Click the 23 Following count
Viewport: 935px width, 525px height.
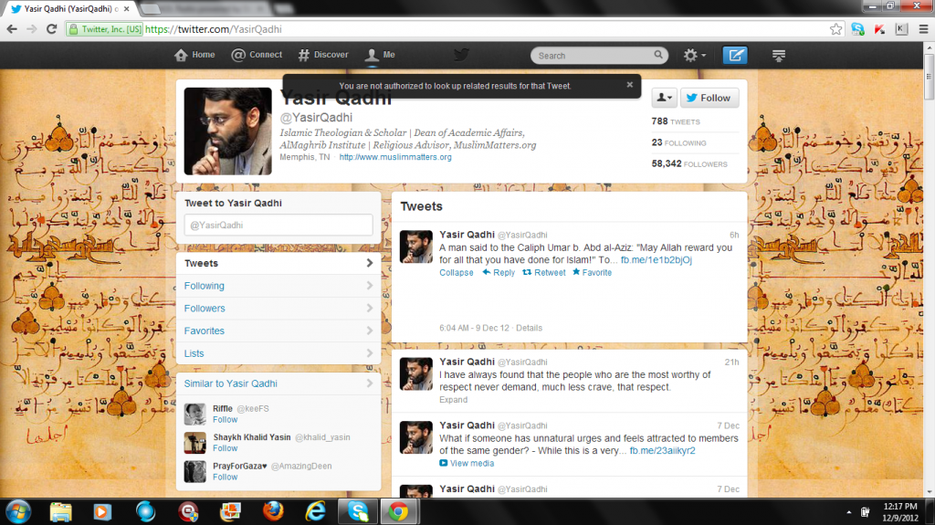tap(678, 142)
